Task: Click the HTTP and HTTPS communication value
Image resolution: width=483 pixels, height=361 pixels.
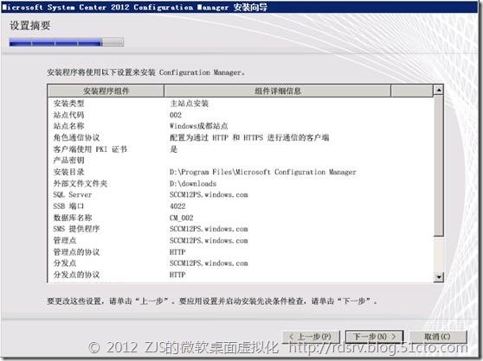Action: (249, 137)
